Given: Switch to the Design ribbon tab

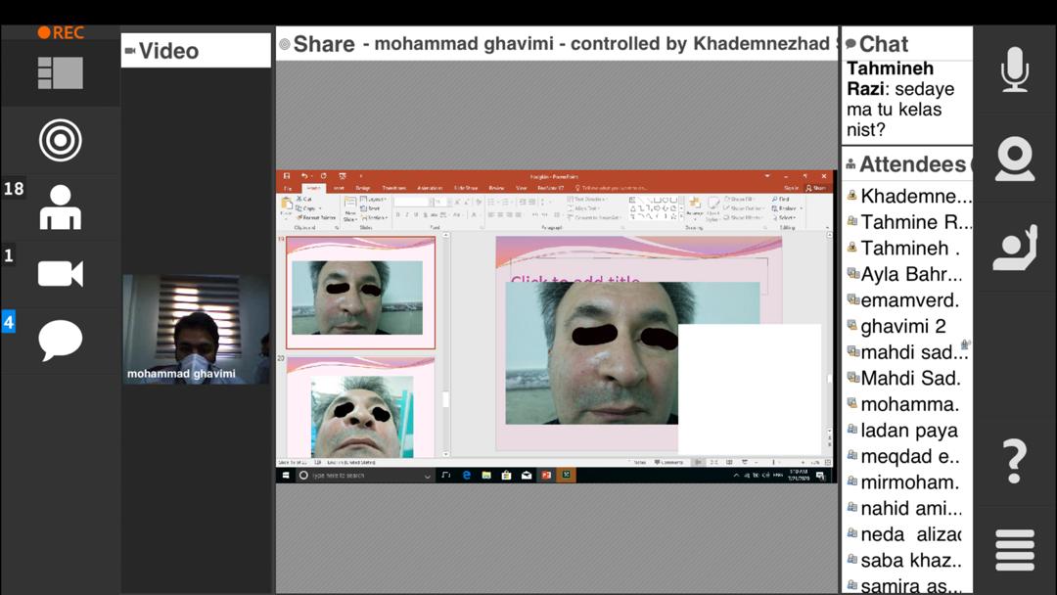Looking at the screenshot, I should point(363,188).
